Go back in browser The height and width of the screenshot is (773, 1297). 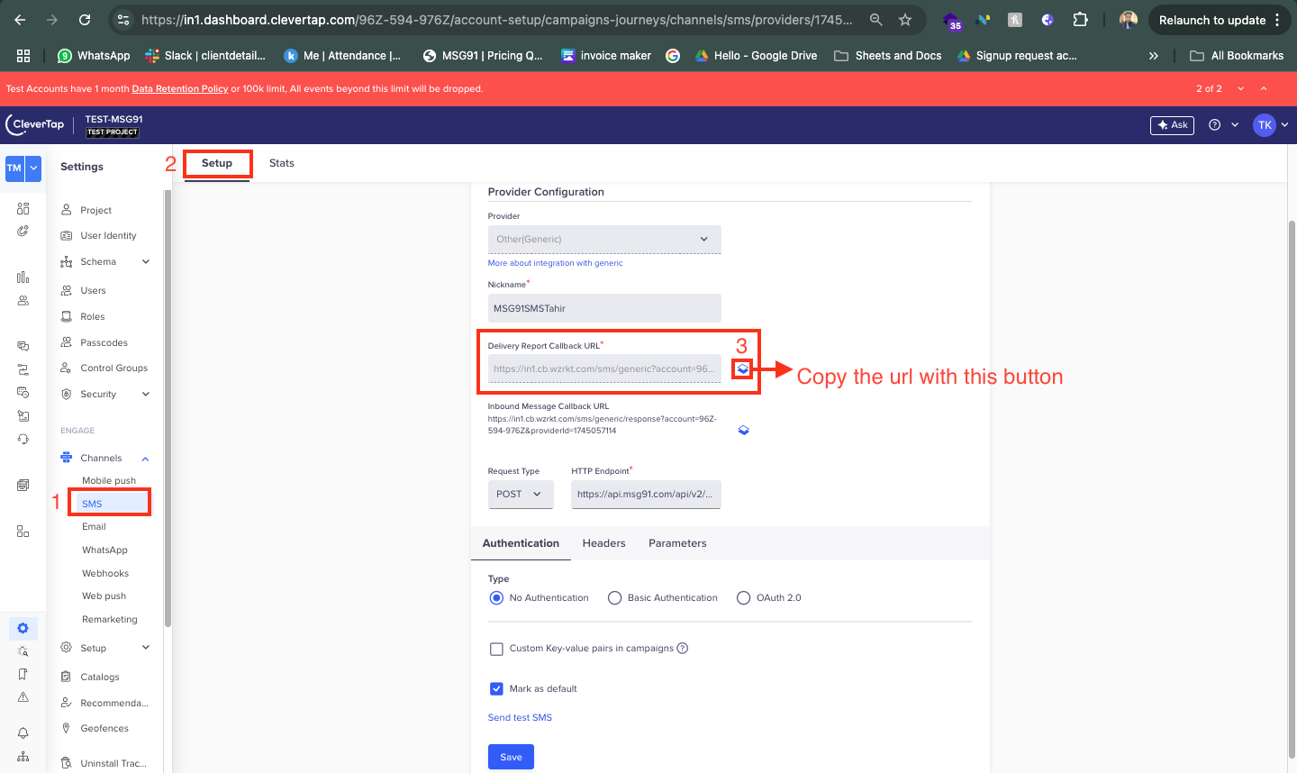(20, 20)
